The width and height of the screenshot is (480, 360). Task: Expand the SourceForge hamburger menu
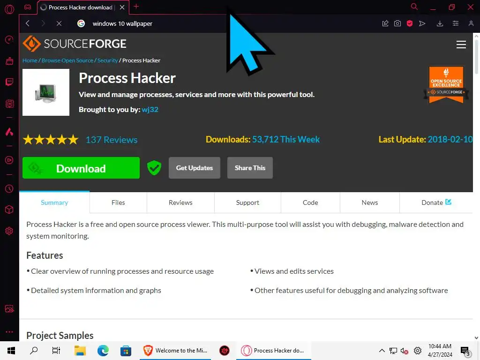click(461, 45)
